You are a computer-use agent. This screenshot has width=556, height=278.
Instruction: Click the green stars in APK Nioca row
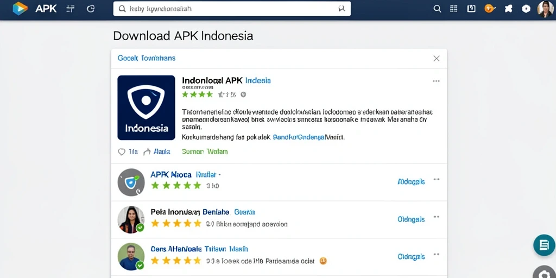tap(176, 185)
